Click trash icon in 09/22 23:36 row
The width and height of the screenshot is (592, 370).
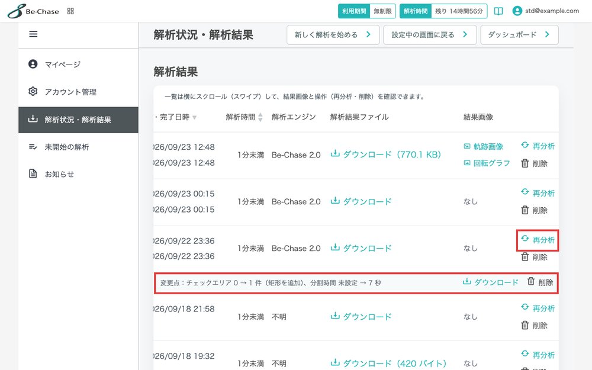pos(525,257)
